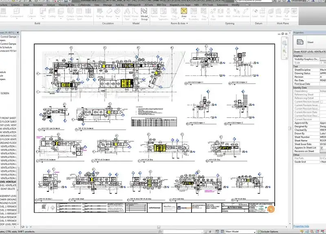Toggle the Current Revision Issued checkbox

pyautogui.click(x=322, y=102)
